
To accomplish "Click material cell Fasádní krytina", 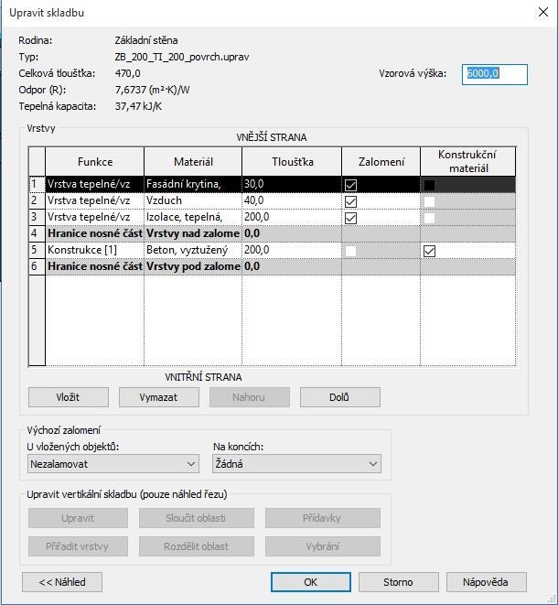I will [193, 184].
